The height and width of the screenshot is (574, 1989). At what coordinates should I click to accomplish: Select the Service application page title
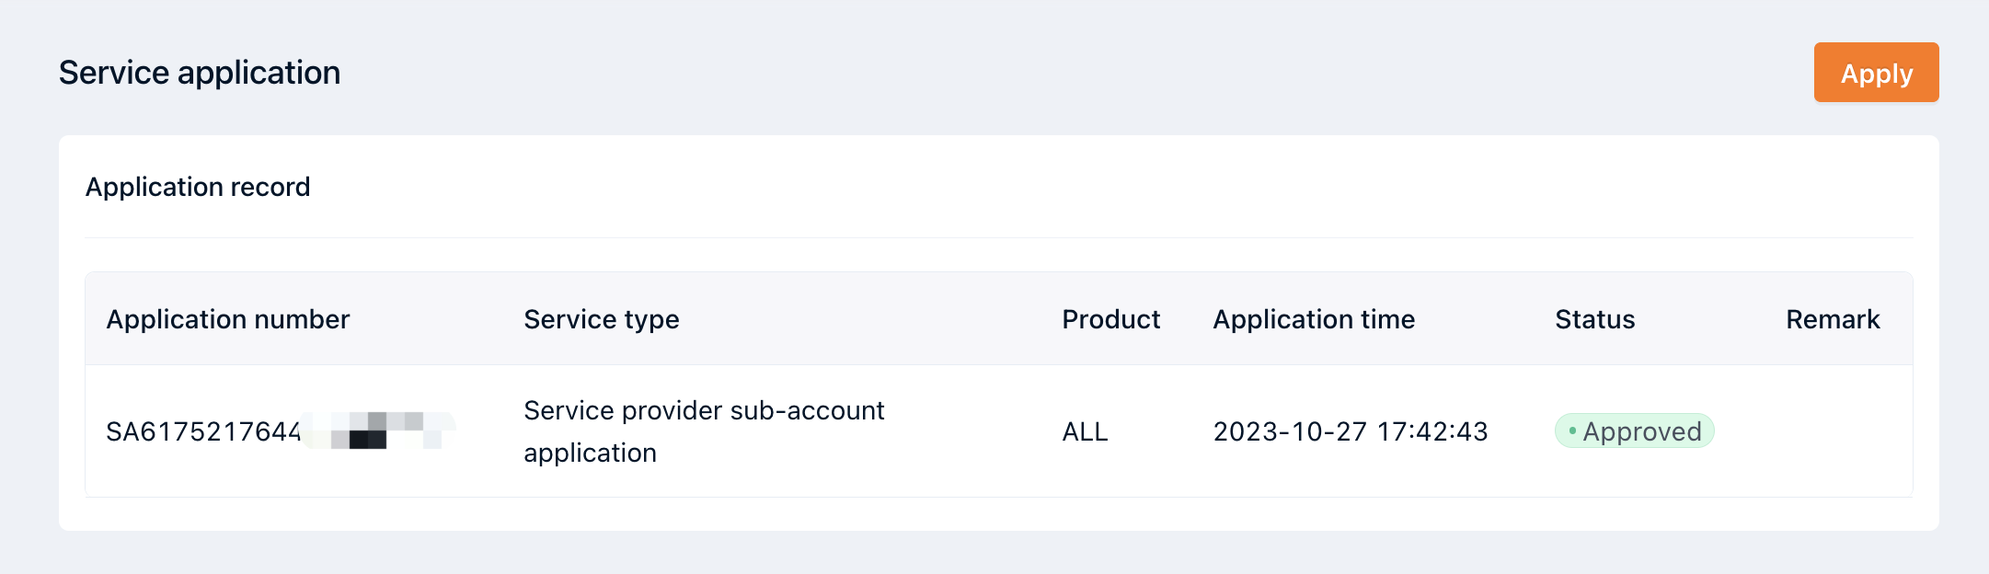point(200,72)
